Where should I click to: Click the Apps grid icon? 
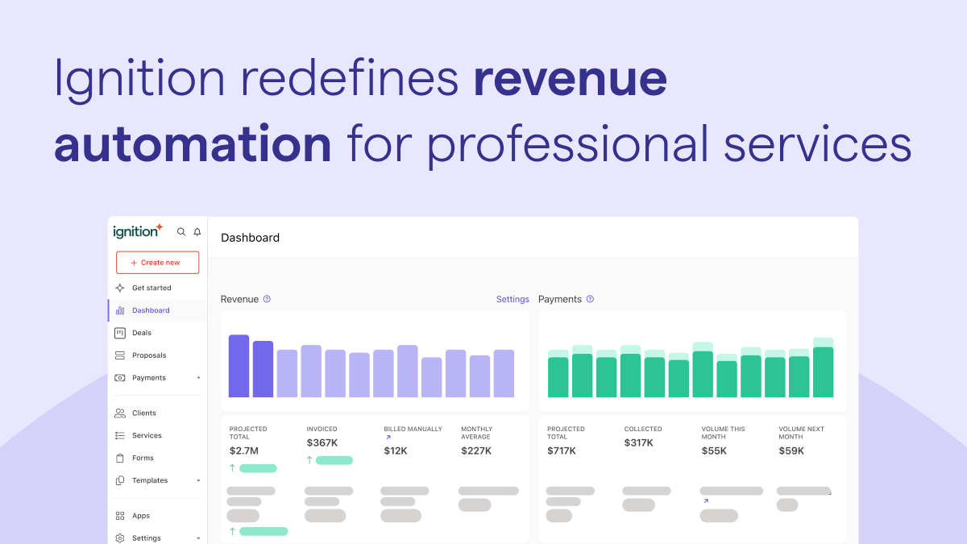120,516
